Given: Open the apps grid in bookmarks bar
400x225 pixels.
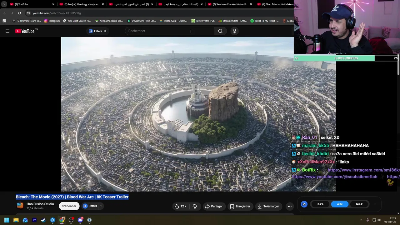Looking at the screenshot, I should (4, 21).
